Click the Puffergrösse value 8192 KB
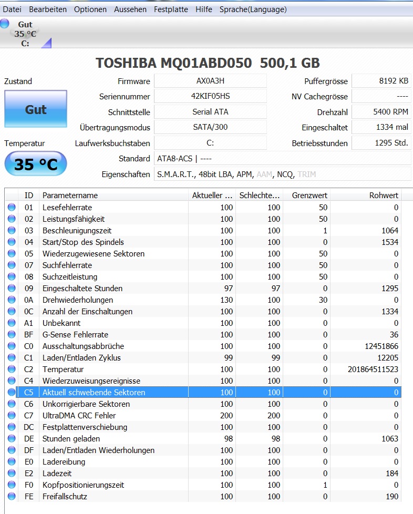The width and height of the screenshot is (413, 514). click(381, 80)
